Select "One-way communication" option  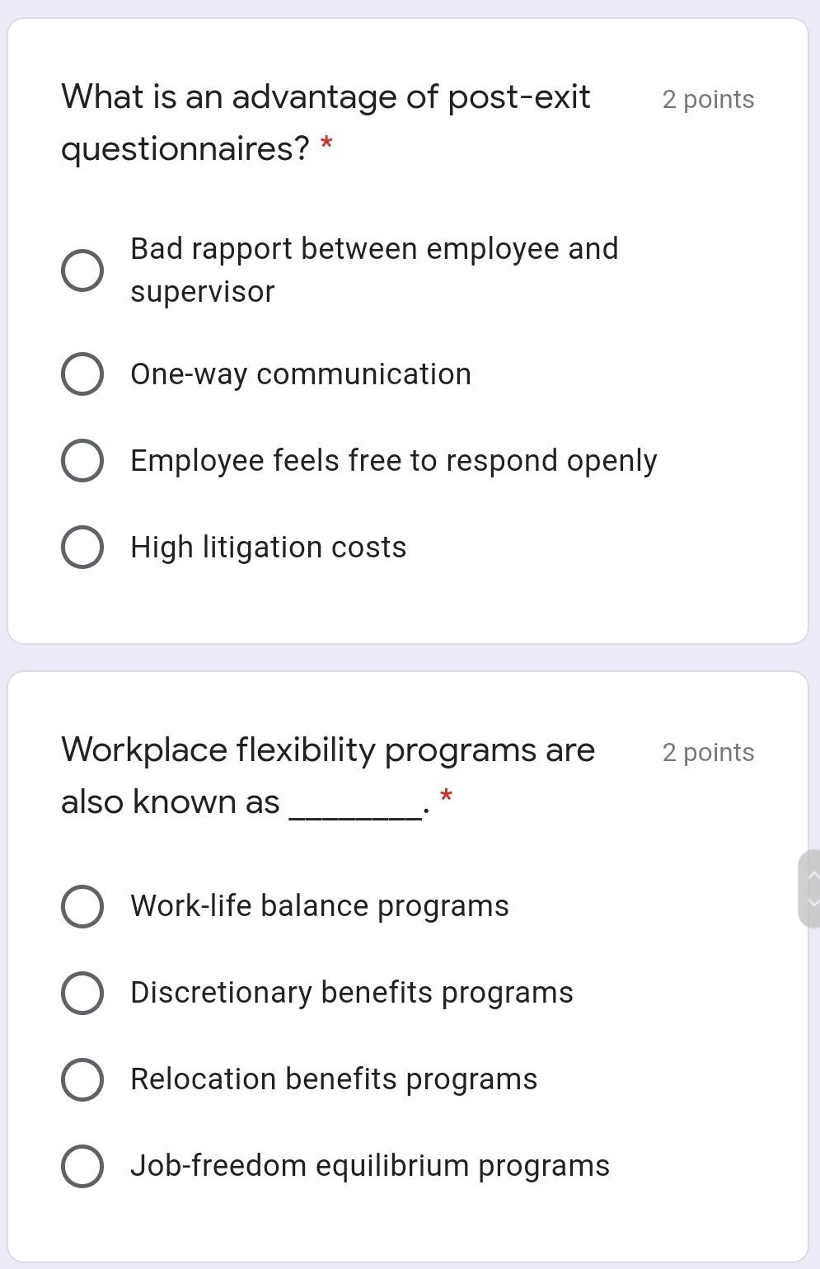[x=81, y=375]
